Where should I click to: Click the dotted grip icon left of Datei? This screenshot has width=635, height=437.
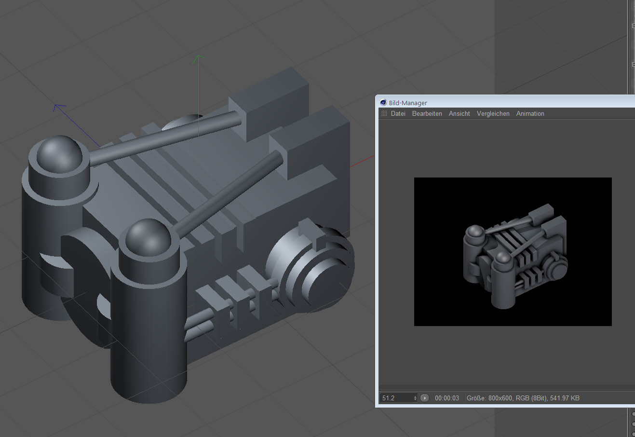[384, 113]
